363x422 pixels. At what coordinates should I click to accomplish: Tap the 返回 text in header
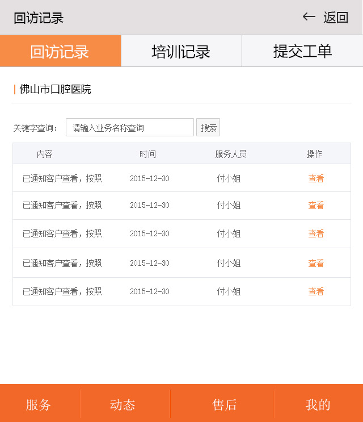(x=336, y=18)
